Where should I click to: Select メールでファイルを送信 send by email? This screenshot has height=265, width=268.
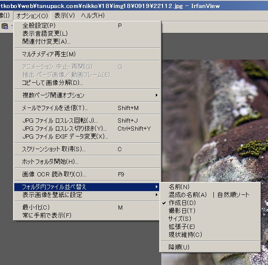point(55,108)
